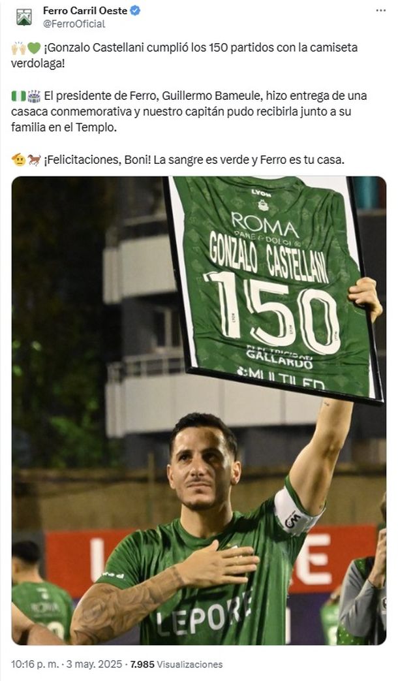The image size is (398, 681).
Task: Open the Ferro Carril Oeste account name
Action: pyautogui.click(x=85, y=11)
